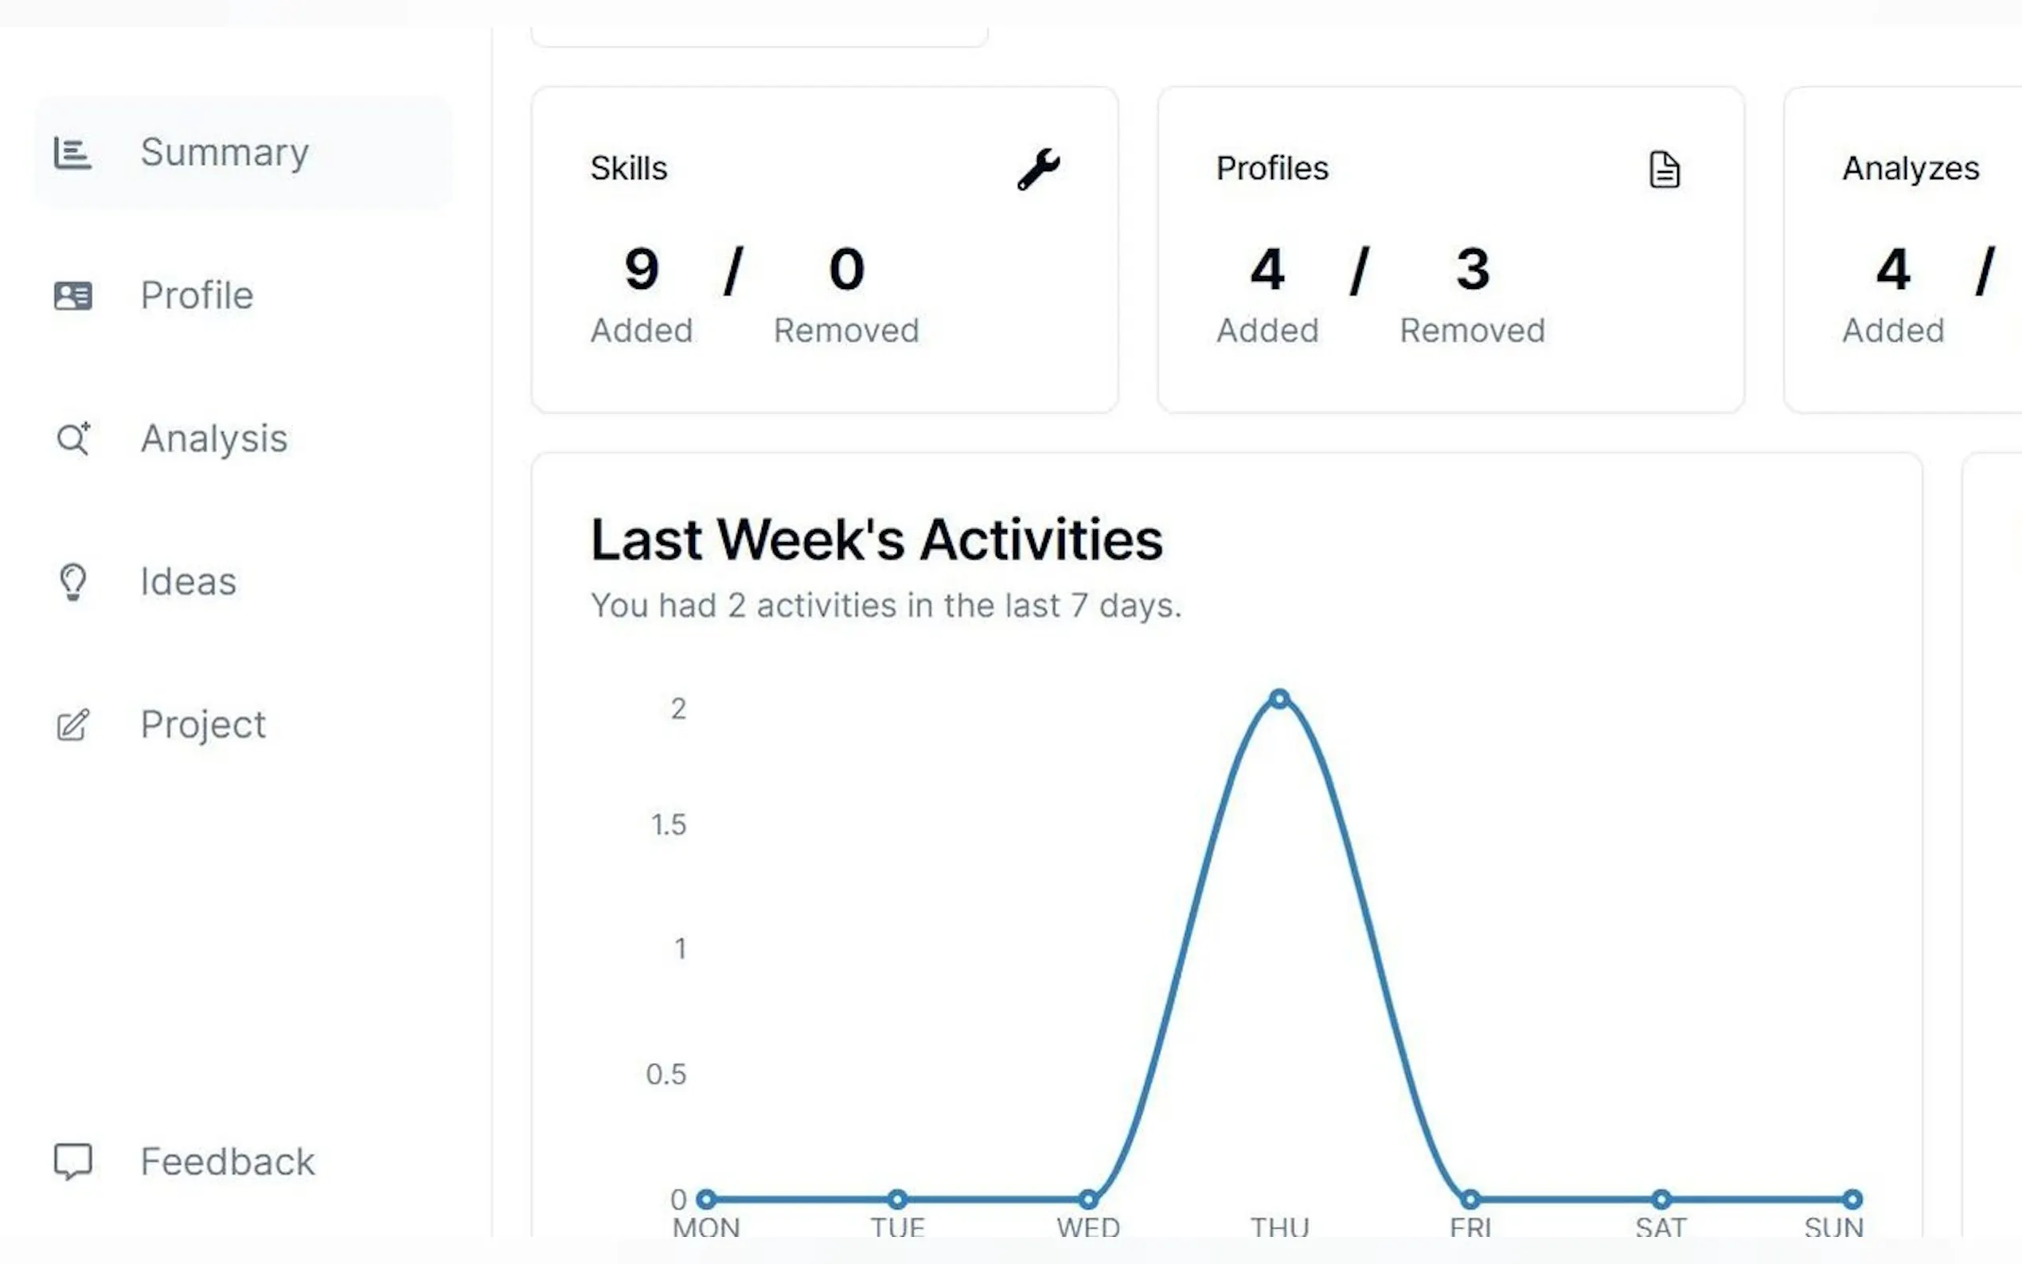The image size is (2022, 1264).
Task: Open the Summary sidebar menu item
Action: 224,153
